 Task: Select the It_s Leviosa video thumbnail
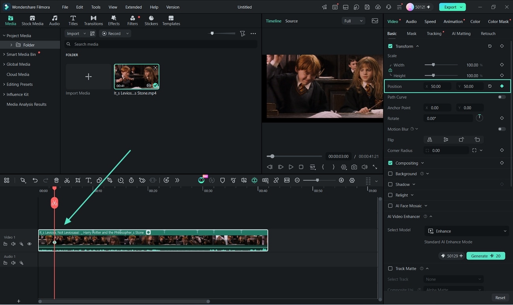(x=137, y=76)
